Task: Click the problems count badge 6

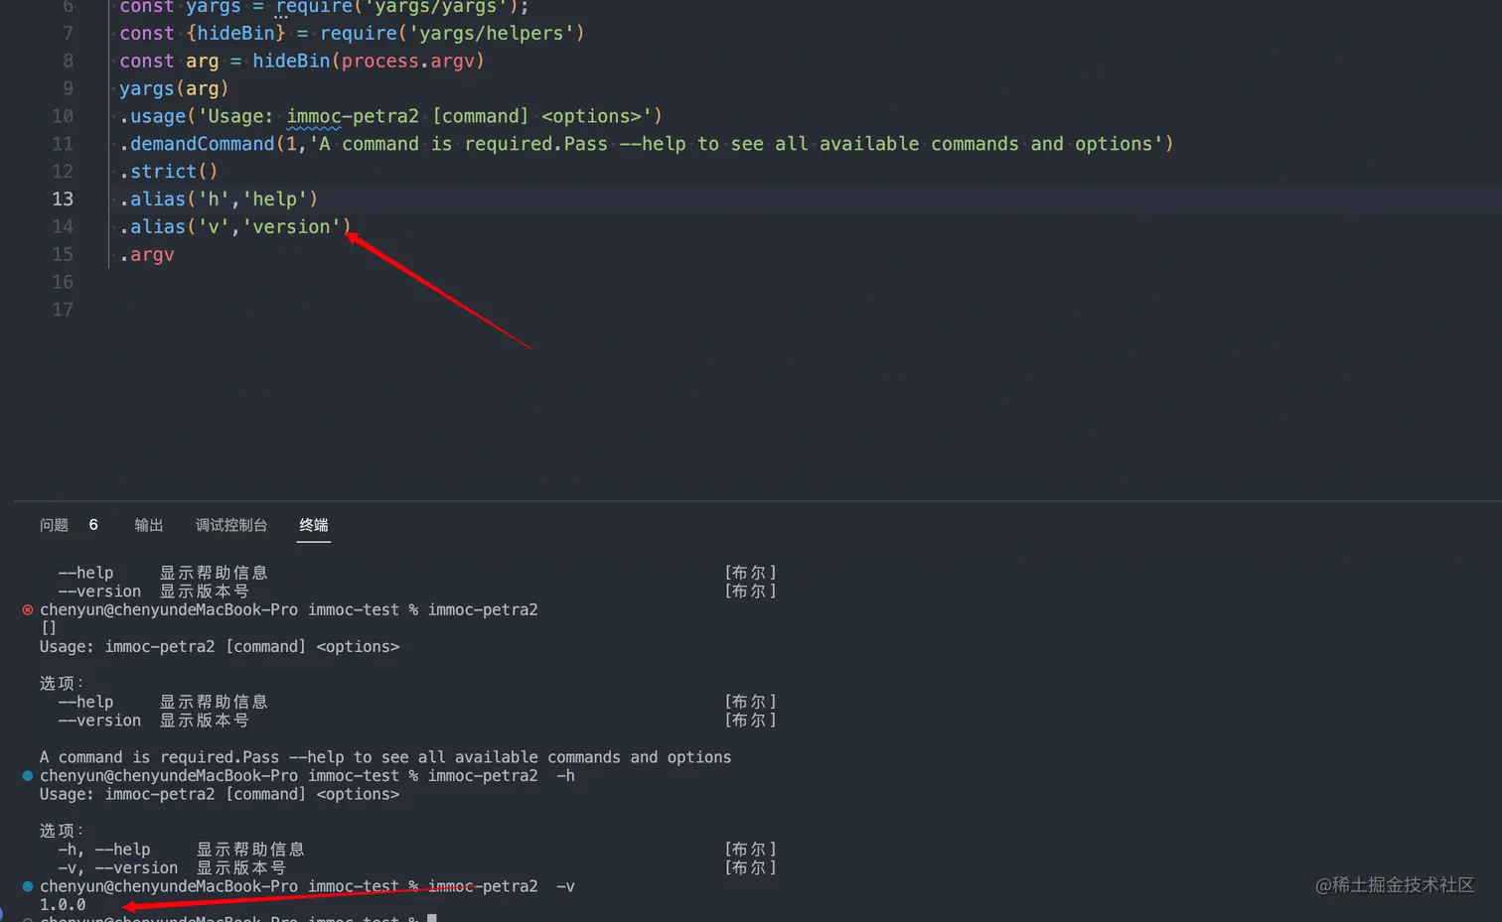Action: pos(93,525)
